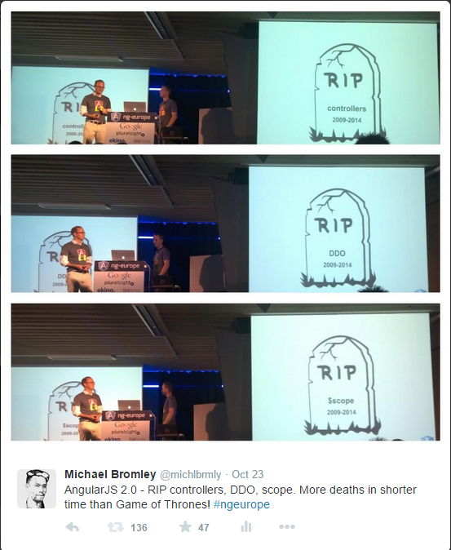Click the large DDO tombstone on middle screen
This screenshot has width=451, height=550.
tap(337, 237)
